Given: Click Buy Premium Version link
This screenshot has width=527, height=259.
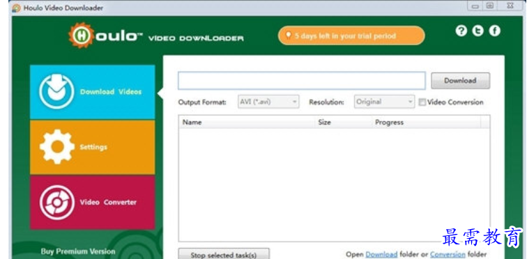Looking at the screenshot, I should click(x=78, y=251).
